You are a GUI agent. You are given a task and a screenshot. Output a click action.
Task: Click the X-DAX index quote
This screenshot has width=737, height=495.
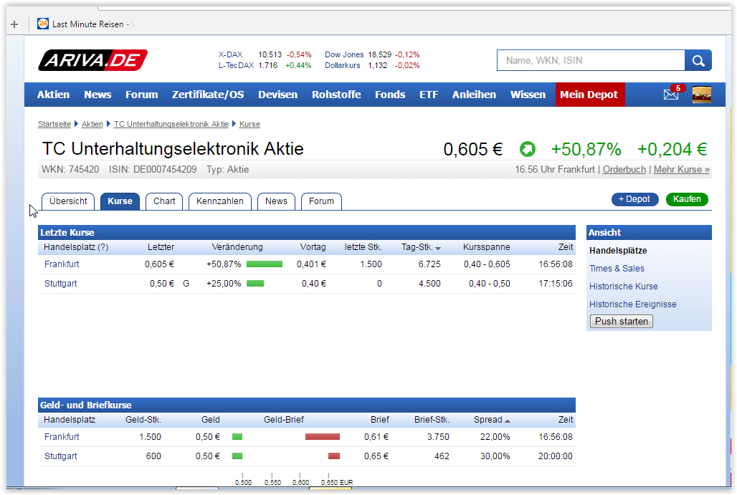[265, 54]
